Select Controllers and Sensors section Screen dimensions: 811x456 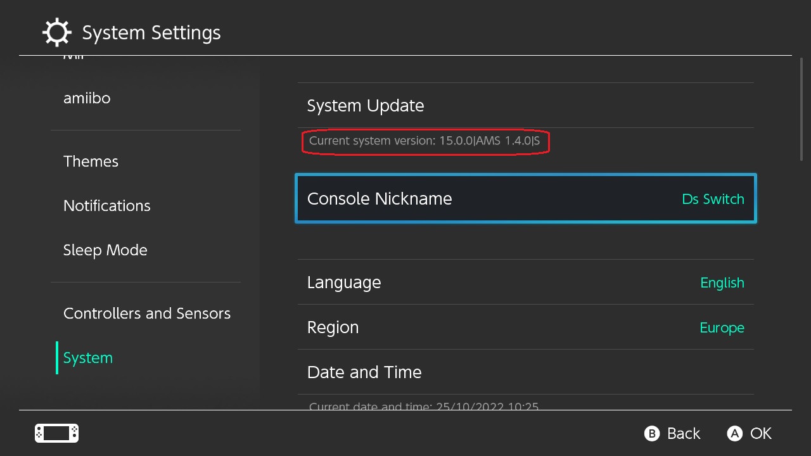pos(146,313)
